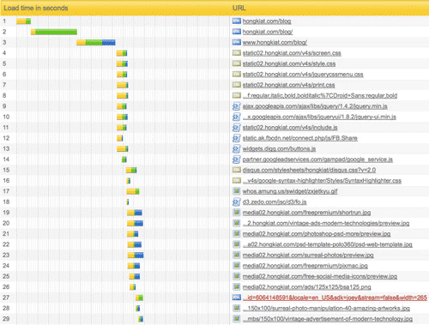429x325 pixels.
Task: Open the surreal-photos/preview.jpg link
Action: tap(308, 255)
